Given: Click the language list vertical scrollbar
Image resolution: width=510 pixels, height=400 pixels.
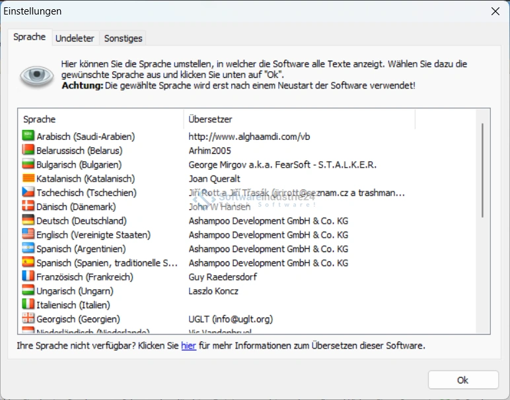Looking at the screenshot, I should point(483,170).
